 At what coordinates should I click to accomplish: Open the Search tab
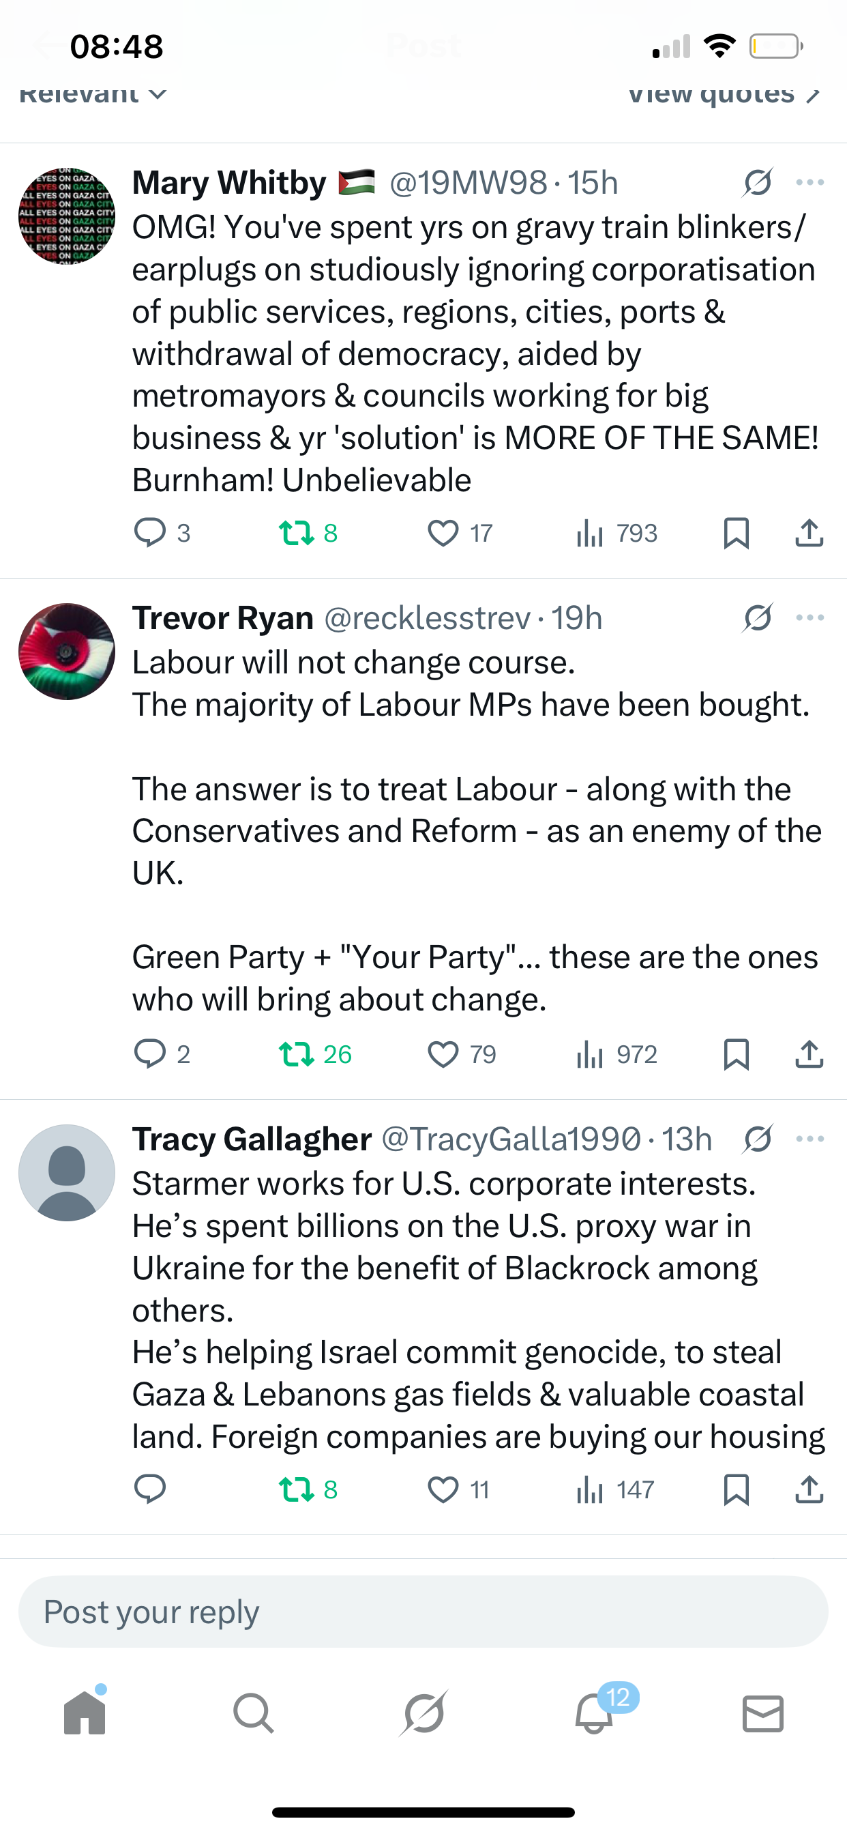pyautogui.click(x=254, y=1713)
